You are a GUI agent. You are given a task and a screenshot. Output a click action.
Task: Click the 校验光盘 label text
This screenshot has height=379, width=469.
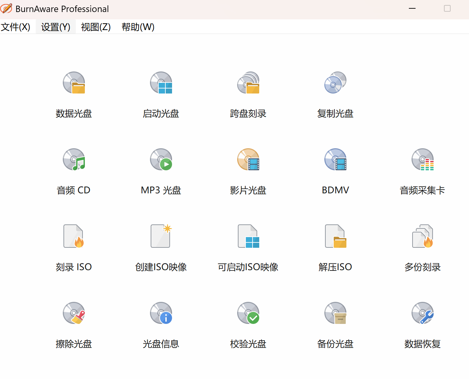[248, 344]
